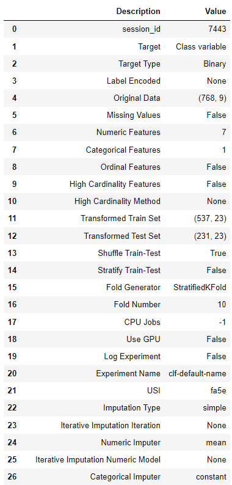This screenshot has width=232, height=485.
Task: Click the Categorical Features label
Action: coord(123,150)
